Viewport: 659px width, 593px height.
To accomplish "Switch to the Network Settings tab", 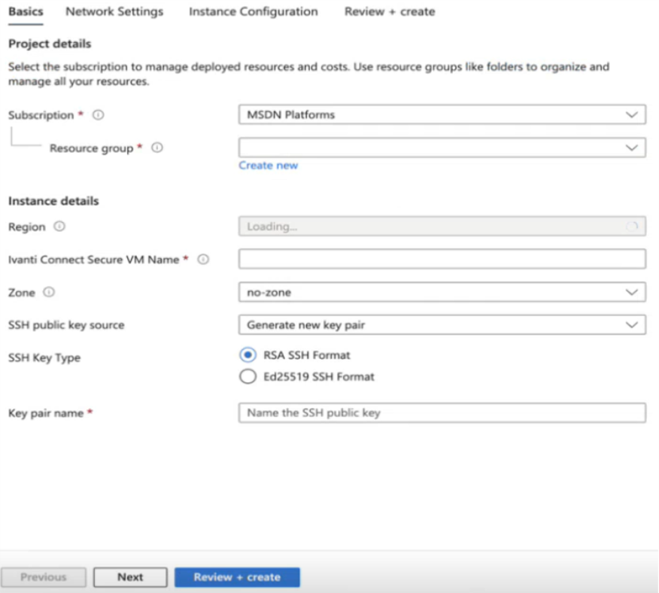I will (x=114, y=11).
